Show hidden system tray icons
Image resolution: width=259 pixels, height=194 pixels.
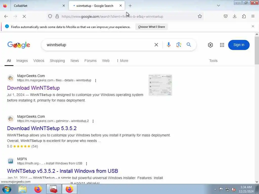coord(215,189)
